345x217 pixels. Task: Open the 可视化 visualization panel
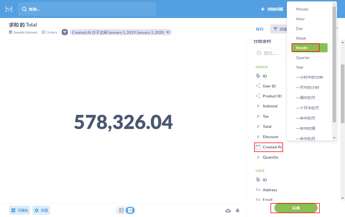tap(20, 210)
